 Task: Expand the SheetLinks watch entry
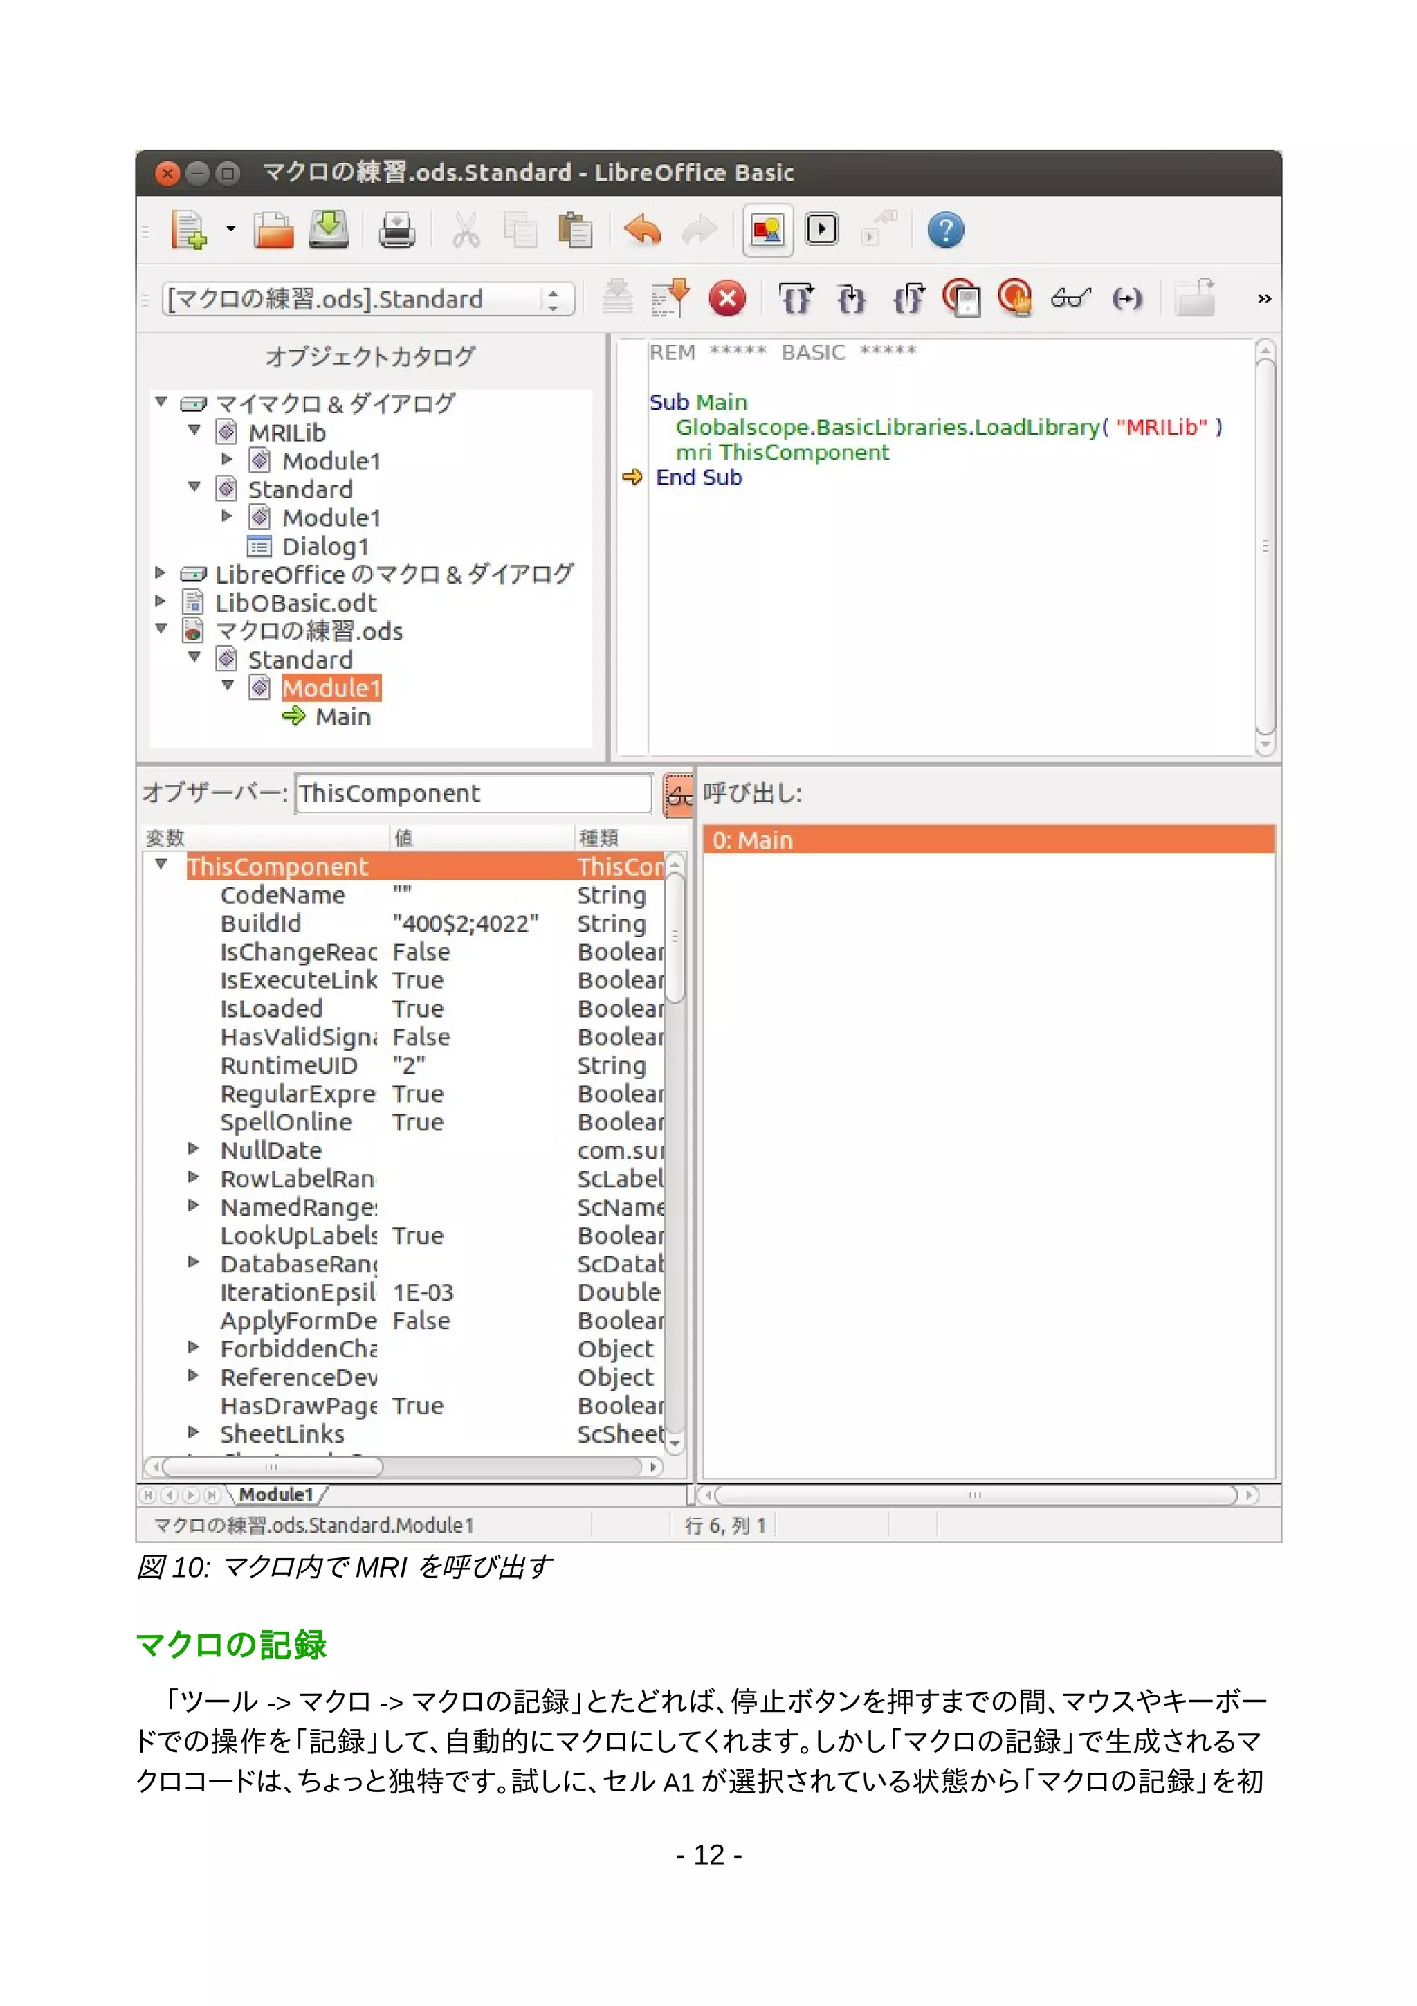coord(194,1432)
